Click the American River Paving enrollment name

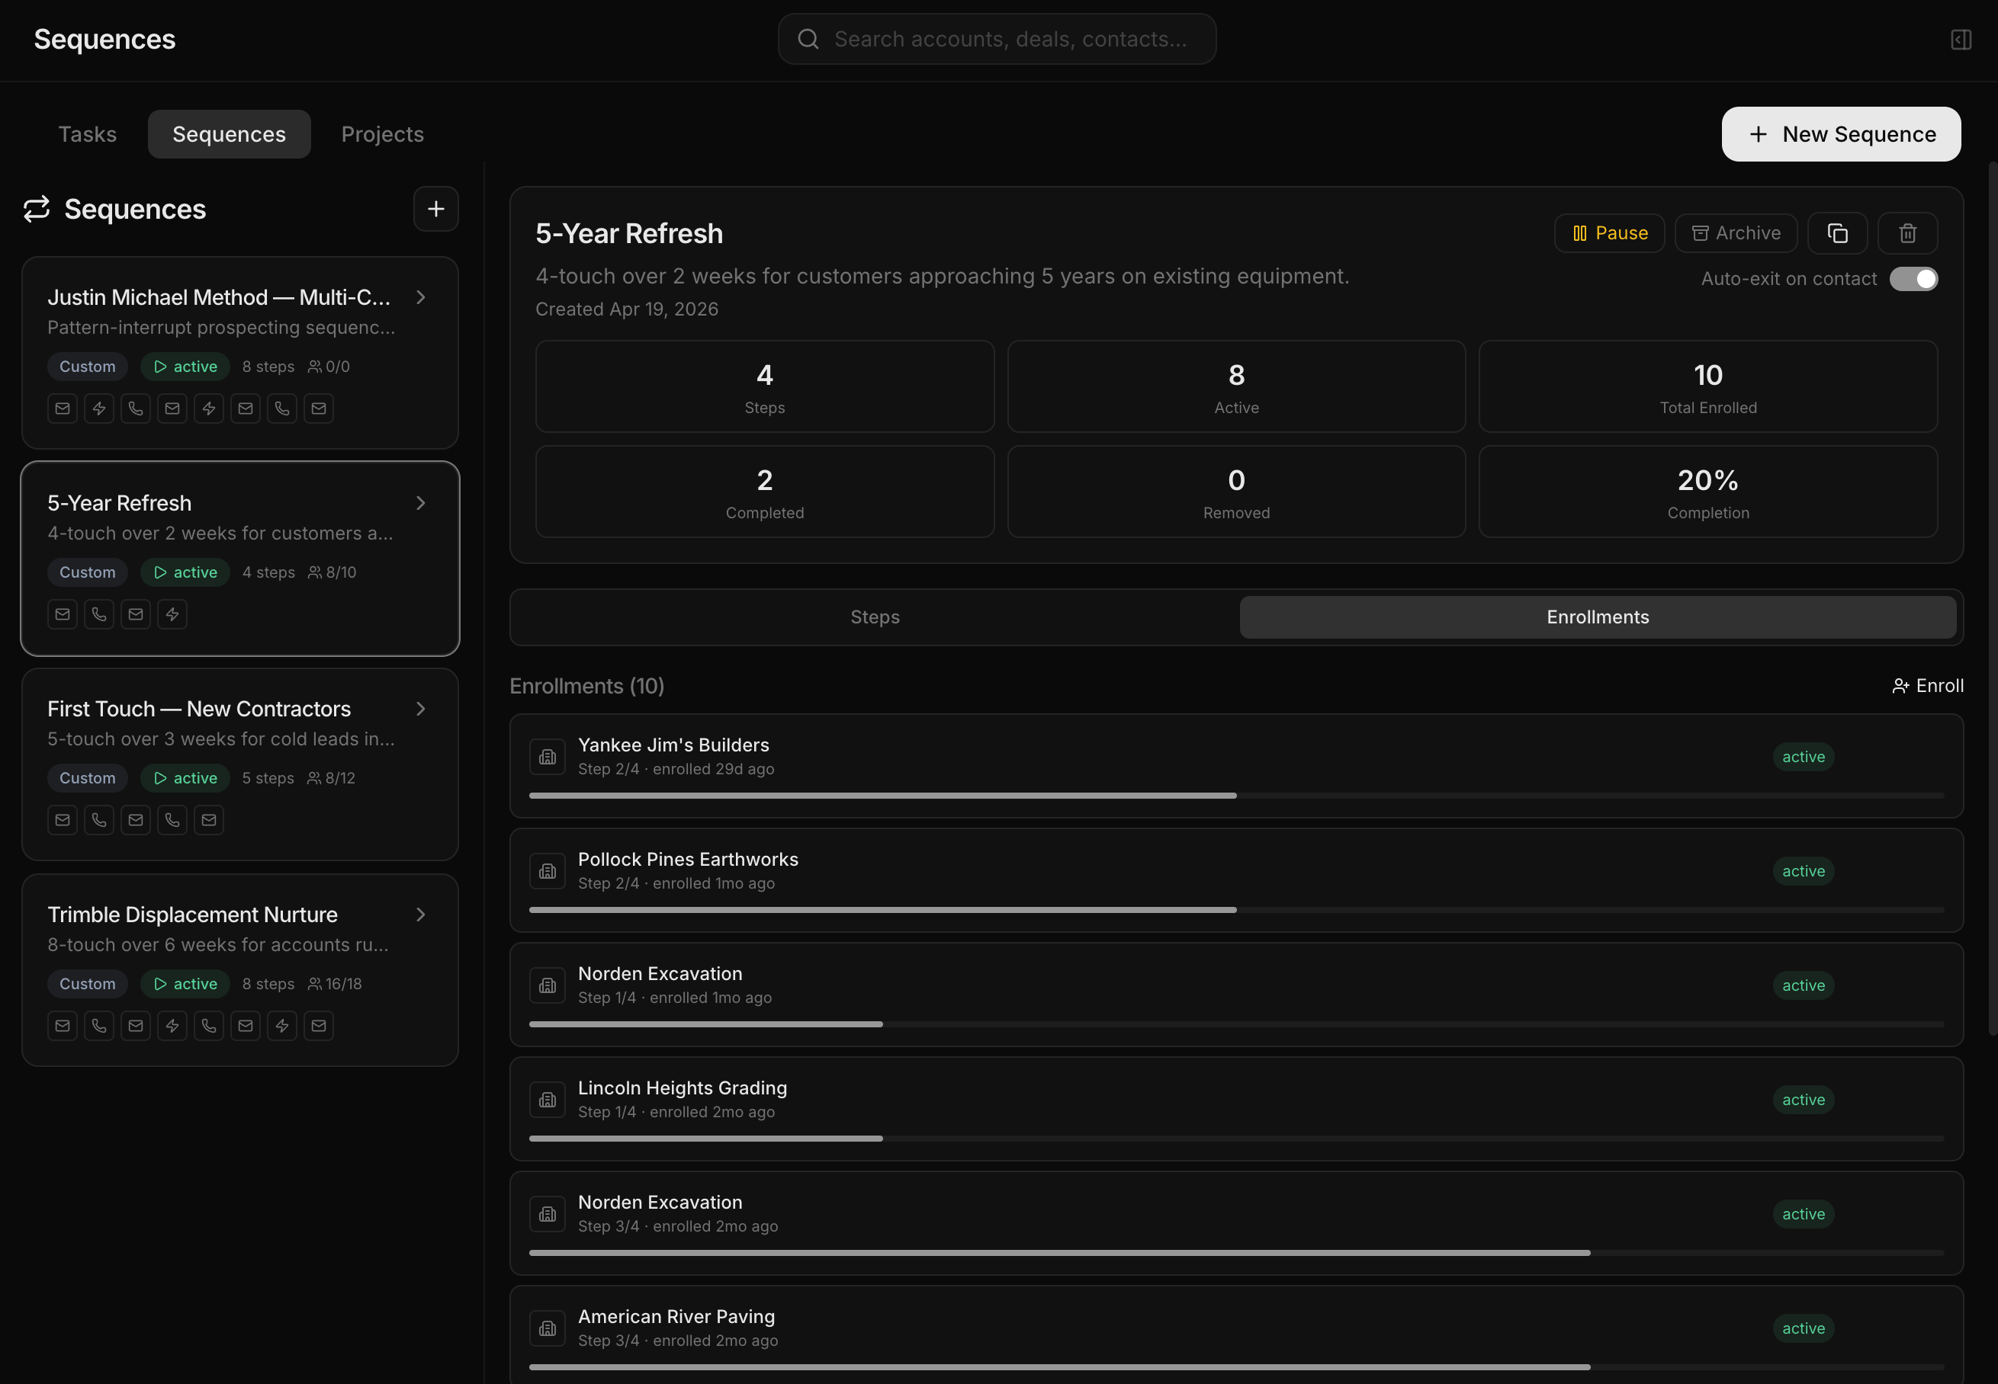pyautogui.click(x=676, y=1316)
